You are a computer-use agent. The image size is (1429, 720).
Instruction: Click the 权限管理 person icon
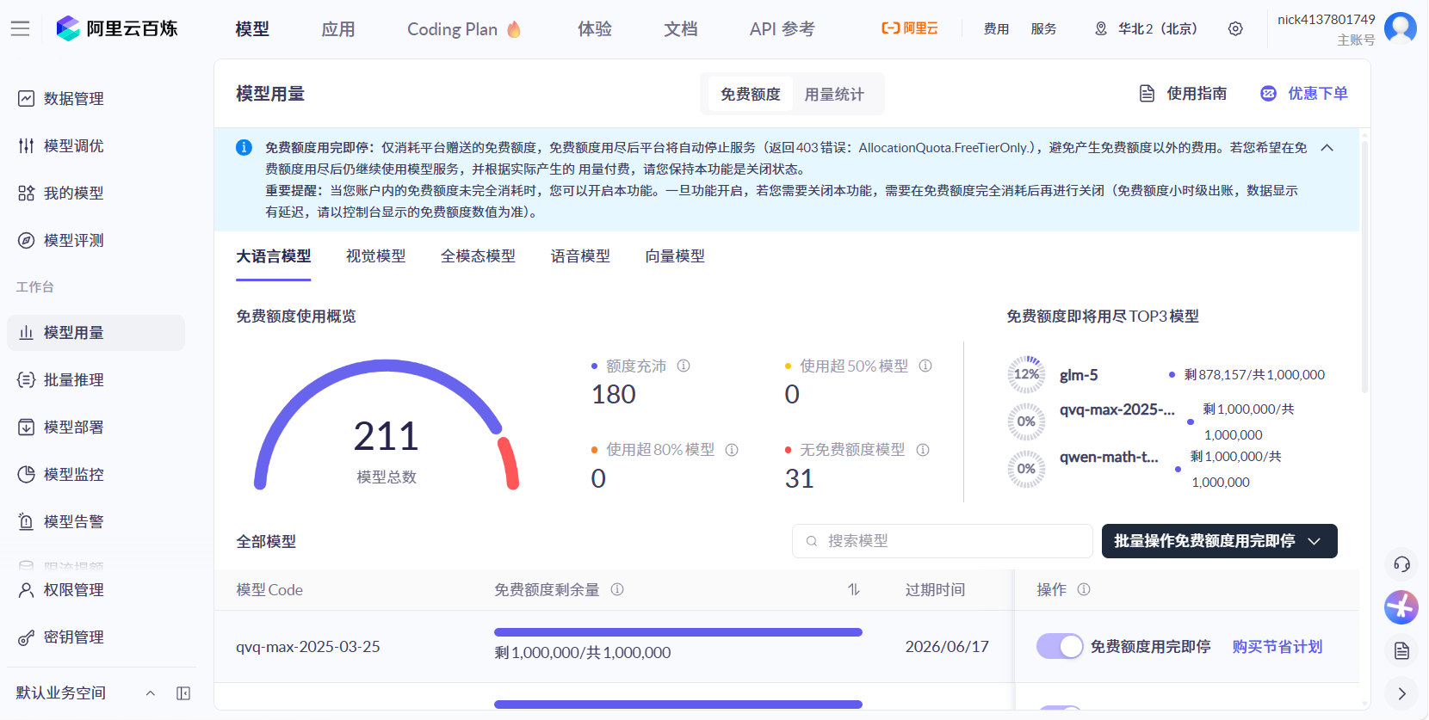click(27, 590)
